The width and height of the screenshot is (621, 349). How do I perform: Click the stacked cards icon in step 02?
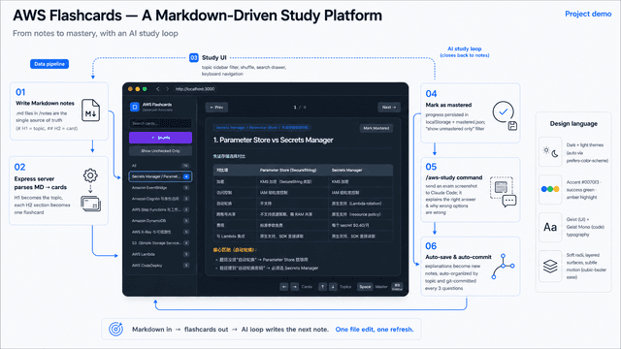(x=90, y=204)
